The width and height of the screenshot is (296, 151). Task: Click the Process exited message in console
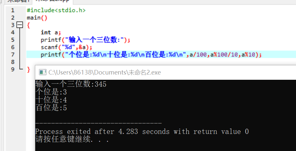pos(142,131)
